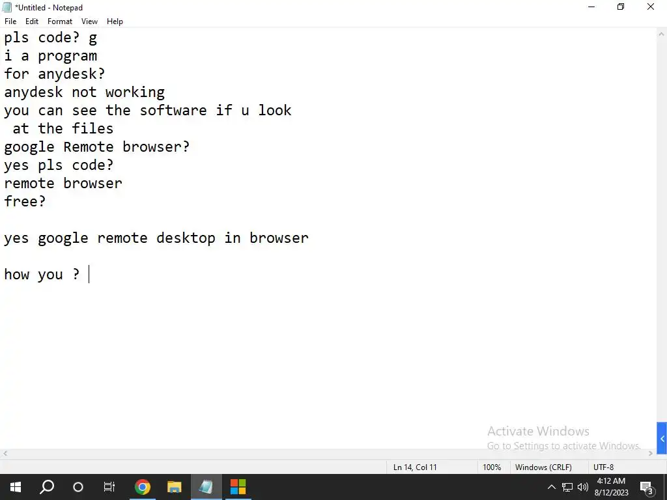
Task: Open the View menu
Action: (x=89, y=21)
